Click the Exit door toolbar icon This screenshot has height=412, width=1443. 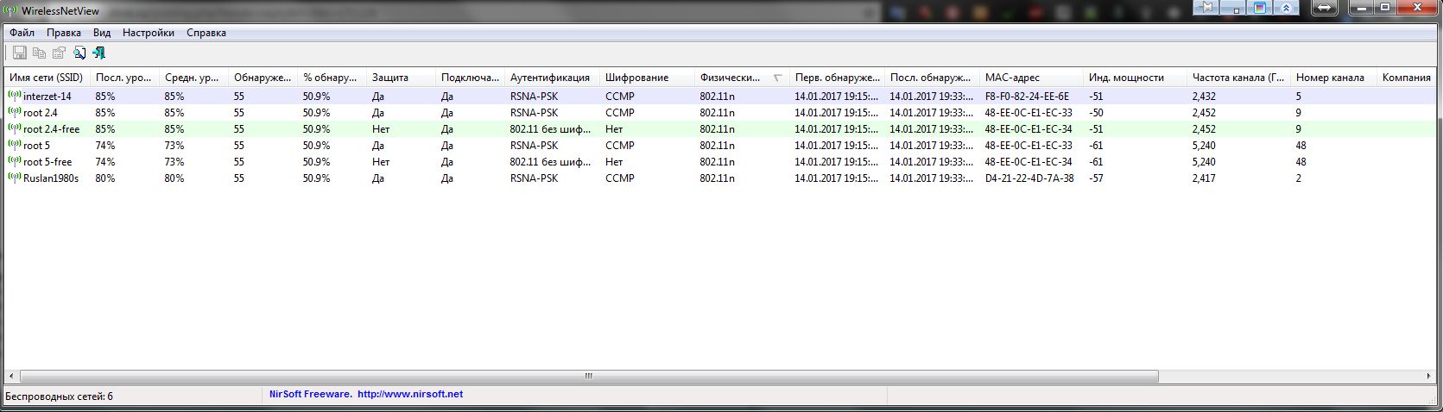(99, 53)
